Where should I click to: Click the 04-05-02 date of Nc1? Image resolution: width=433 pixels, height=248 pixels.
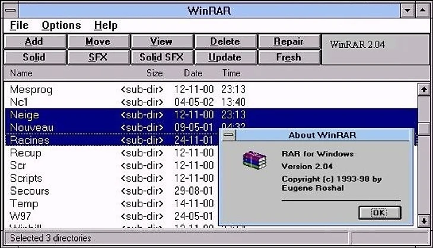[x=194, y=102]
